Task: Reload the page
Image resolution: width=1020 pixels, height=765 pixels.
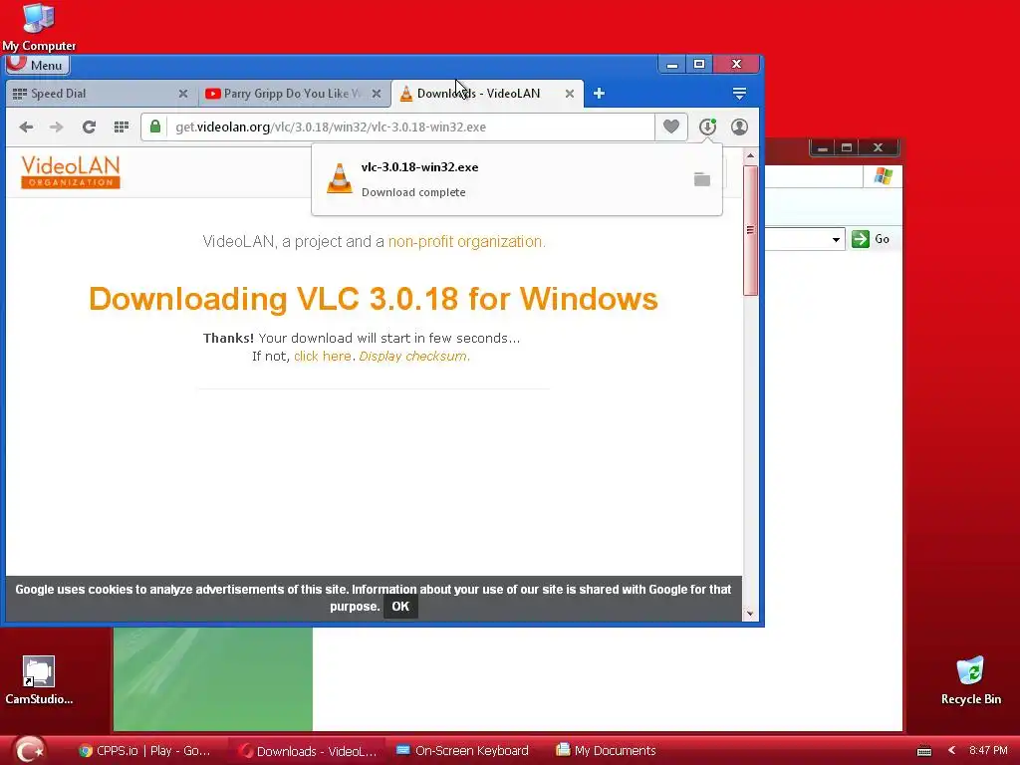Action: (x=89, y=127)
